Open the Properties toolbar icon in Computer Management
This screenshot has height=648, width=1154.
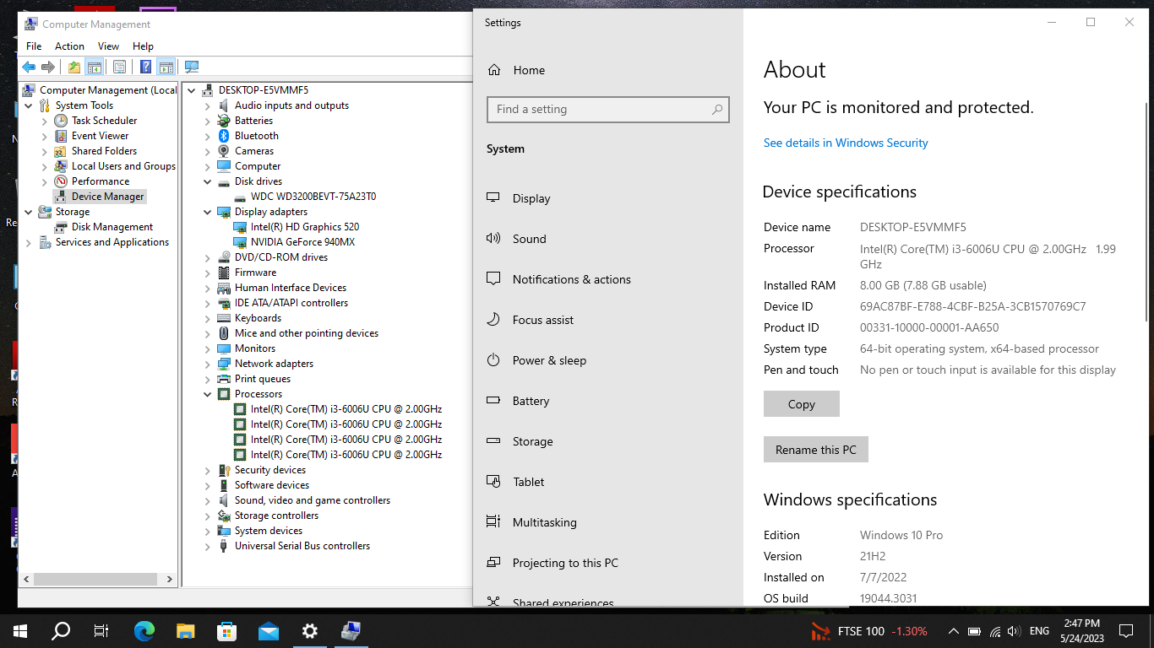(119, 67)
